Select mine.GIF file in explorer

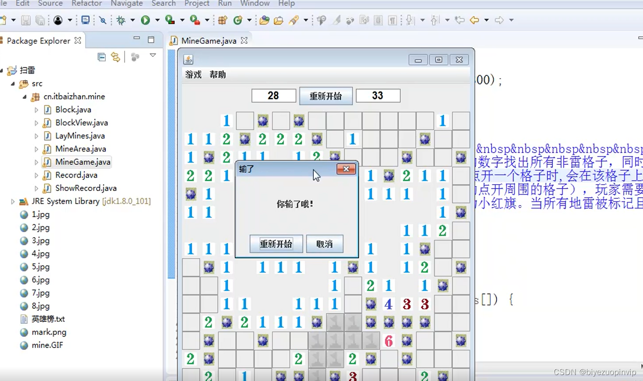[x=47, y=345]
